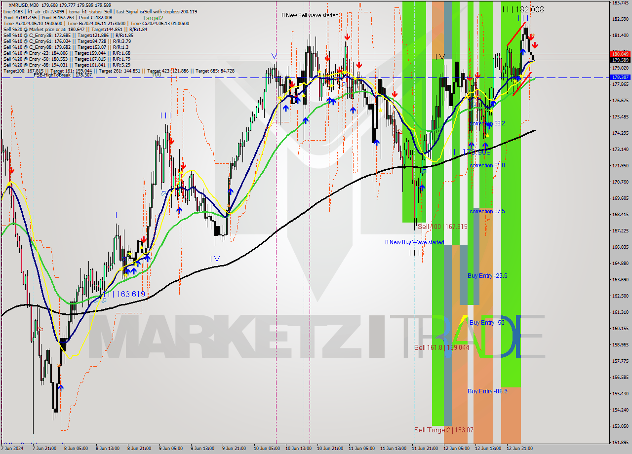Click the 'Sell %10 @ C_Entry61: 176.034' line
The height and width of the screenshot is (454, 632).
[68, 41]
